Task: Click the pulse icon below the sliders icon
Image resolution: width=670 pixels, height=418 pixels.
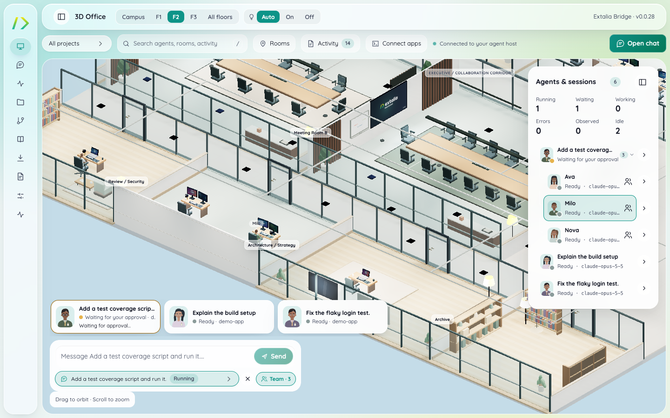Action: click(20, 215)
